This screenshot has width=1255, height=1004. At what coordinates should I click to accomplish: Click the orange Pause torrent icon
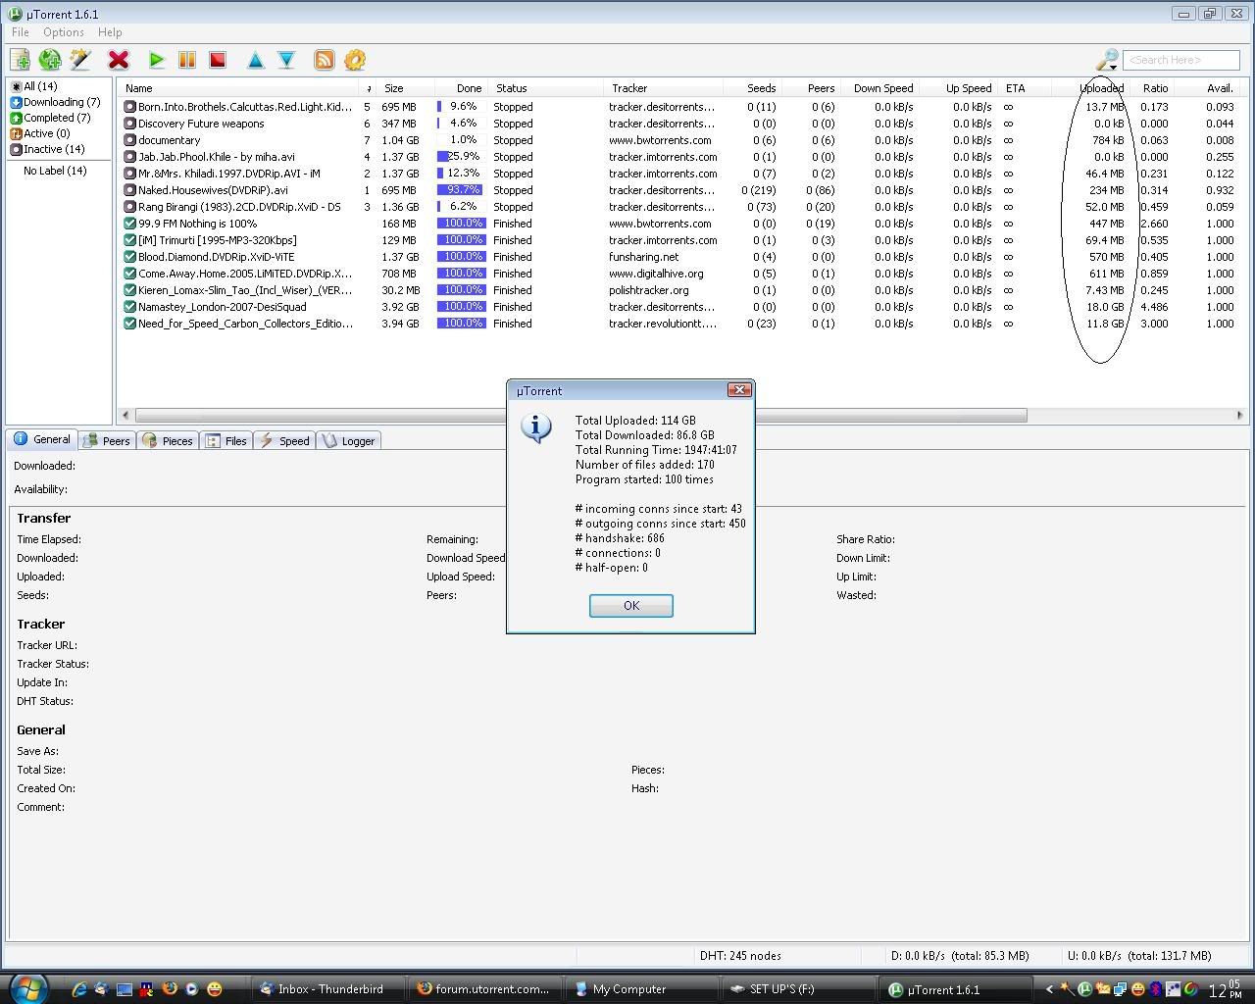[187, 60]
